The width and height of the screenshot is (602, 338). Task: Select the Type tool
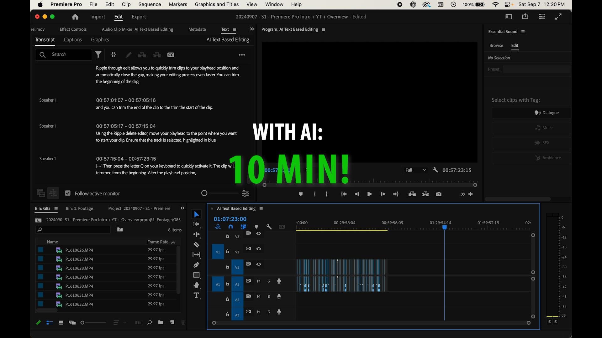[x=196, y=295]
